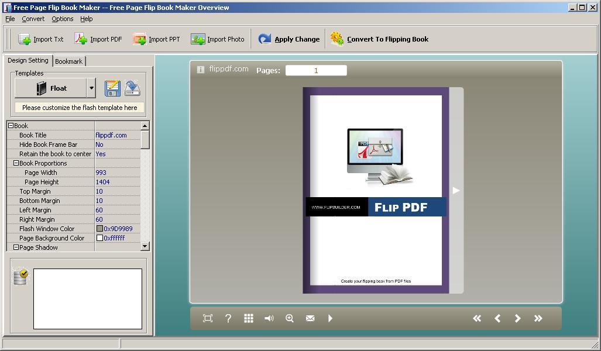601x351 pixels.
Task: Start auto flip play button
Action: tap(331, 318)
